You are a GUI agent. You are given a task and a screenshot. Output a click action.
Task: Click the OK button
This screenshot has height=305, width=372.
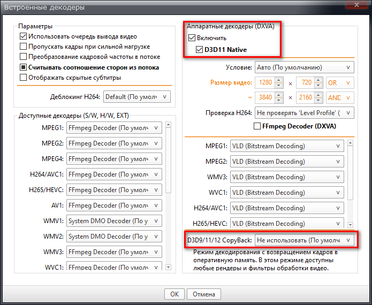174,294
